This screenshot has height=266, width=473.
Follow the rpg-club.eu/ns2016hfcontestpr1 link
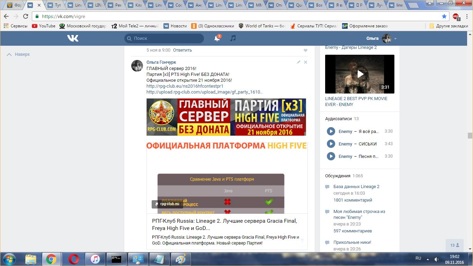[185, 86]
